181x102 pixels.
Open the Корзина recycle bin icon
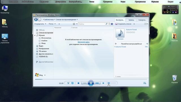[x=174, y=79]
